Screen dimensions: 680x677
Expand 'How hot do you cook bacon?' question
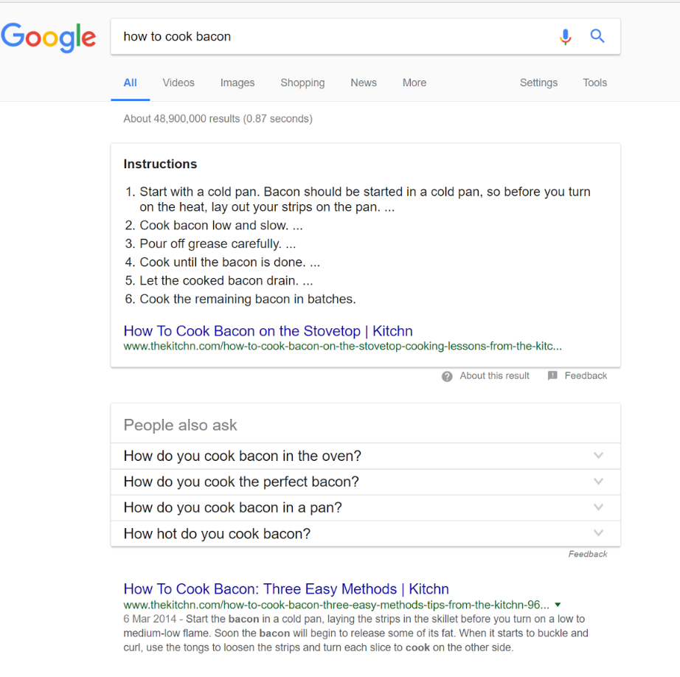click(365, 533)
